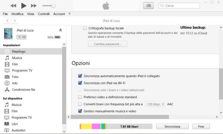Click the Opzioni section heading

(x=81, y=63)
